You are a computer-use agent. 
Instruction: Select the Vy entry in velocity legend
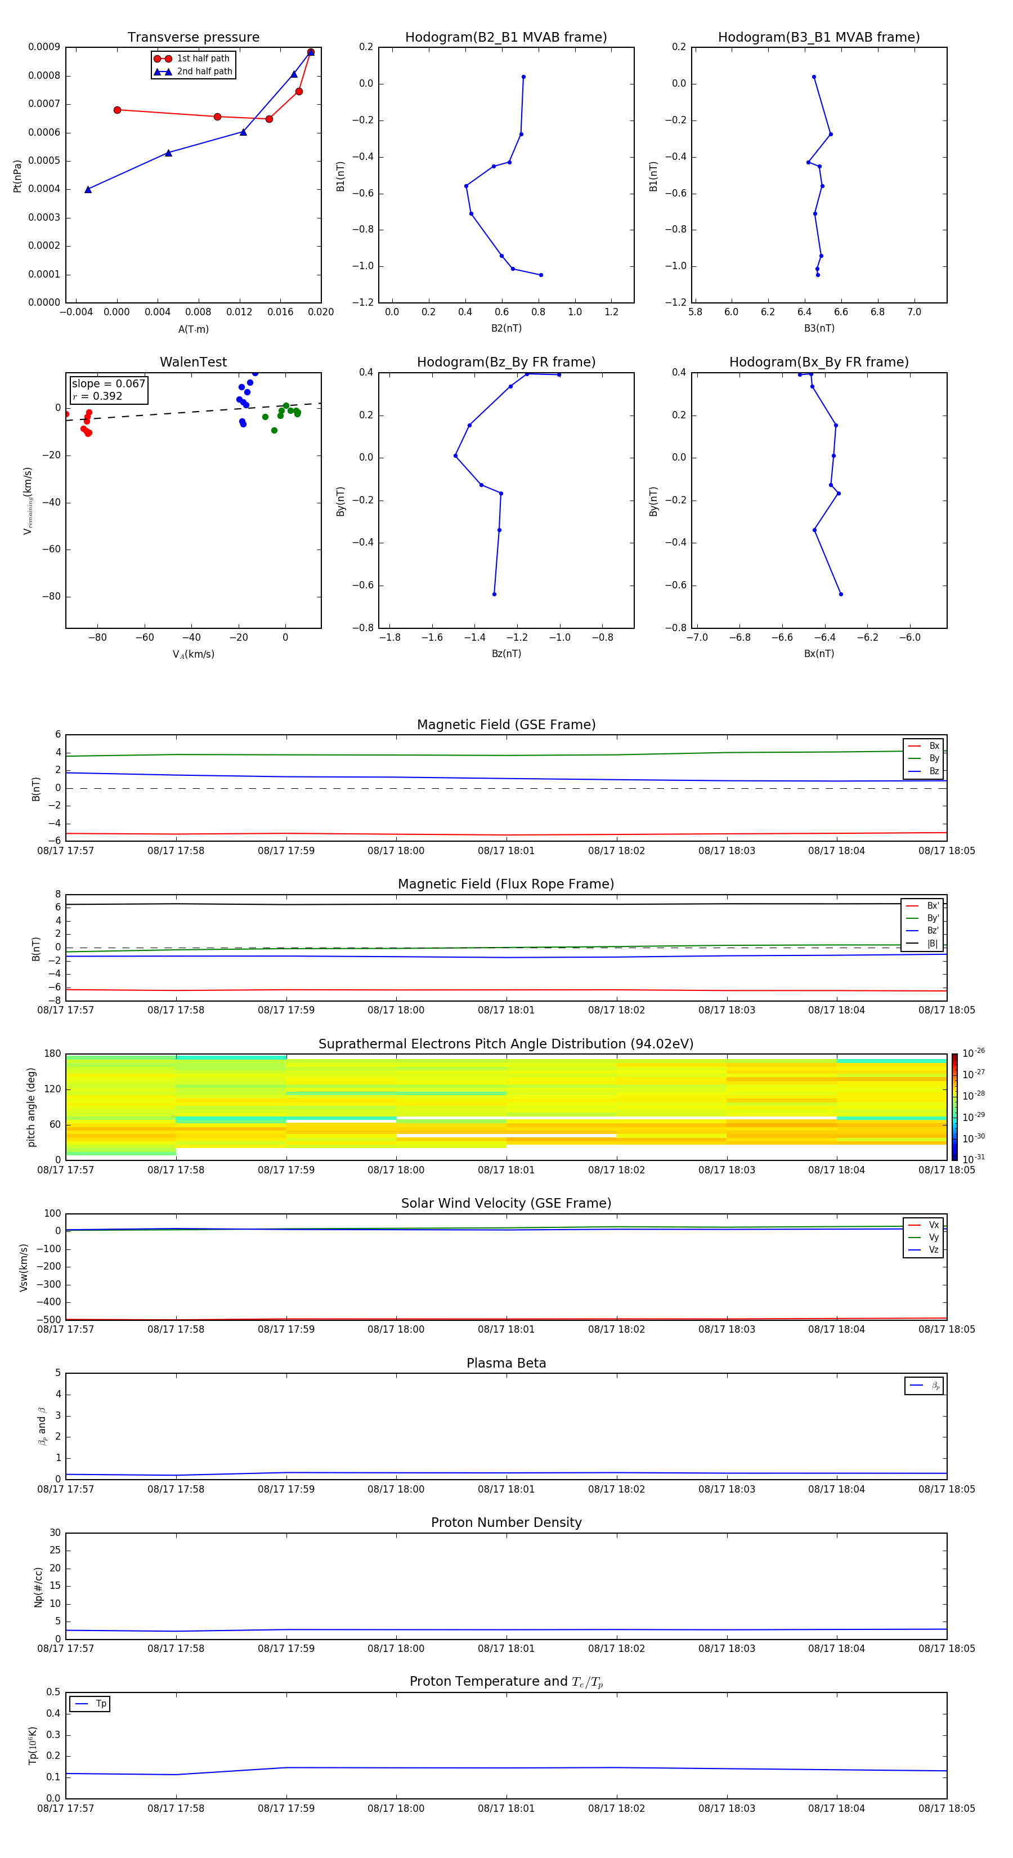924,1237
